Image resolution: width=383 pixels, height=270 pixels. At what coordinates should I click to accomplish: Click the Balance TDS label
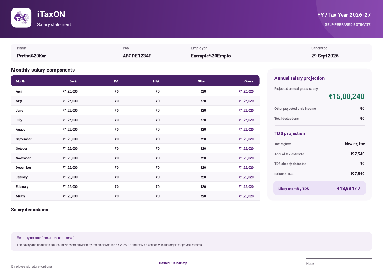point(284,174)
